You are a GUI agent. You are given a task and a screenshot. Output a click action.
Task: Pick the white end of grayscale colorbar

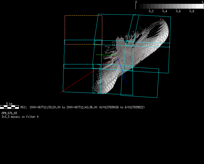[201, 6]
